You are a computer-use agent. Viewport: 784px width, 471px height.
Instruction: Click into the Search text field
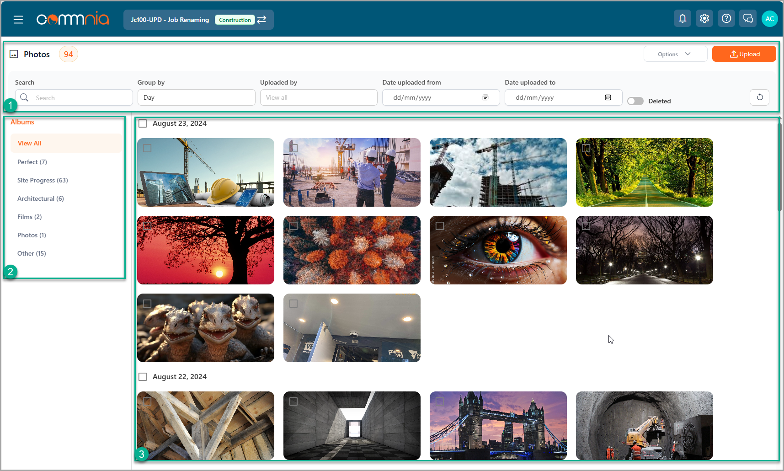pos(74,97)
